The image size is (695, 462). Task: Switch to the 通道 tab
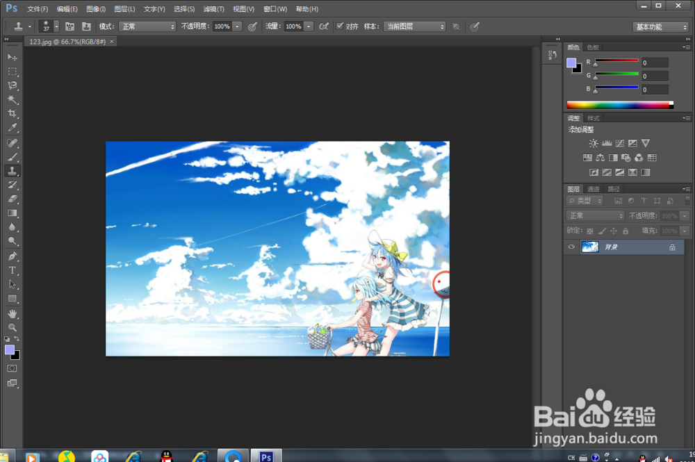pos(593,189)
